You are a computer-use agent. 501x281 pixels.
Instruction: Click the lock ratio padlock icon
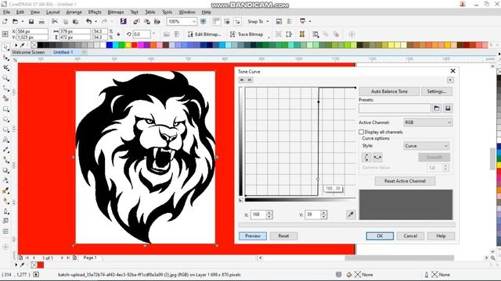(118, 34)
